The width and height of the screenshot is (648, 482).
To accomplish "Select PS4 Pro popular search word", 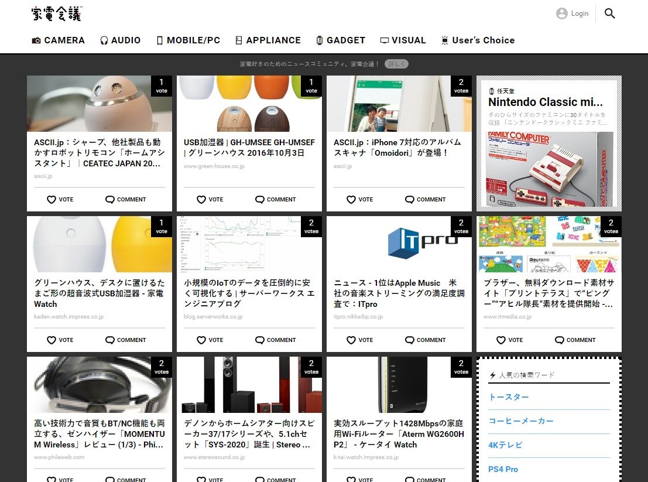I will (503, 469).
